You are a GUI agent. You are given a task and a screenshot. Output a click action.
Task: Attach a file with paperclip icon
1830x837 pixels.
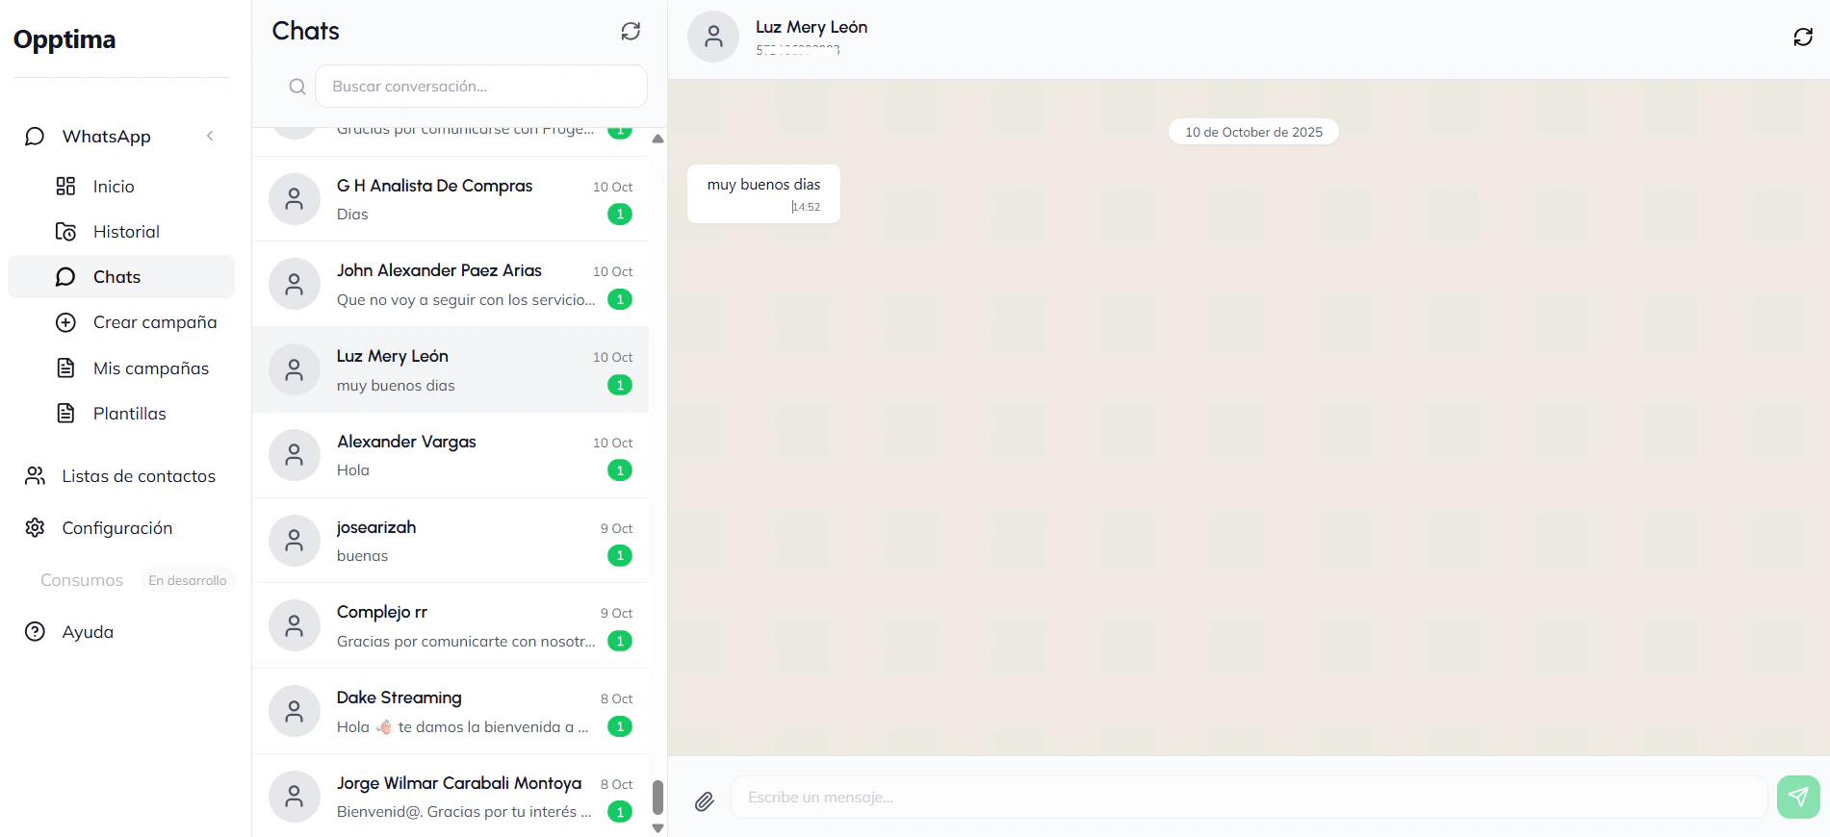point(705,801)
